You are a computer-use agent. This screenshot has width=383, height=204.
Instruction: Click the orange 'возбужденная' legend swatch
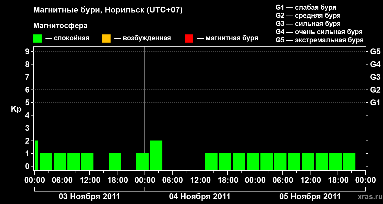[106, 39]
